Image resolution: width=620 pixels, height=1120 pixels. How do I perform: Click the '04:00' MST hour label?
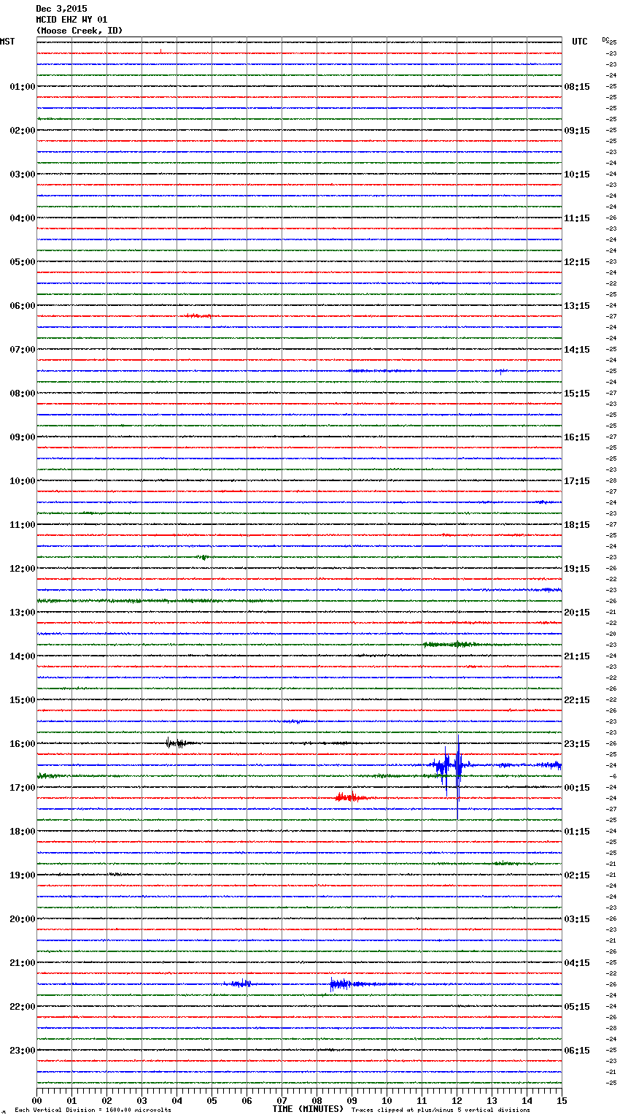pyautogui.click(x=23, y=218)
